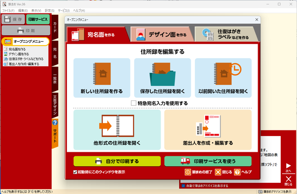Click the postcard icon on 宛名面 tab
Screen dimensions: 297x194
pos(77,34)
